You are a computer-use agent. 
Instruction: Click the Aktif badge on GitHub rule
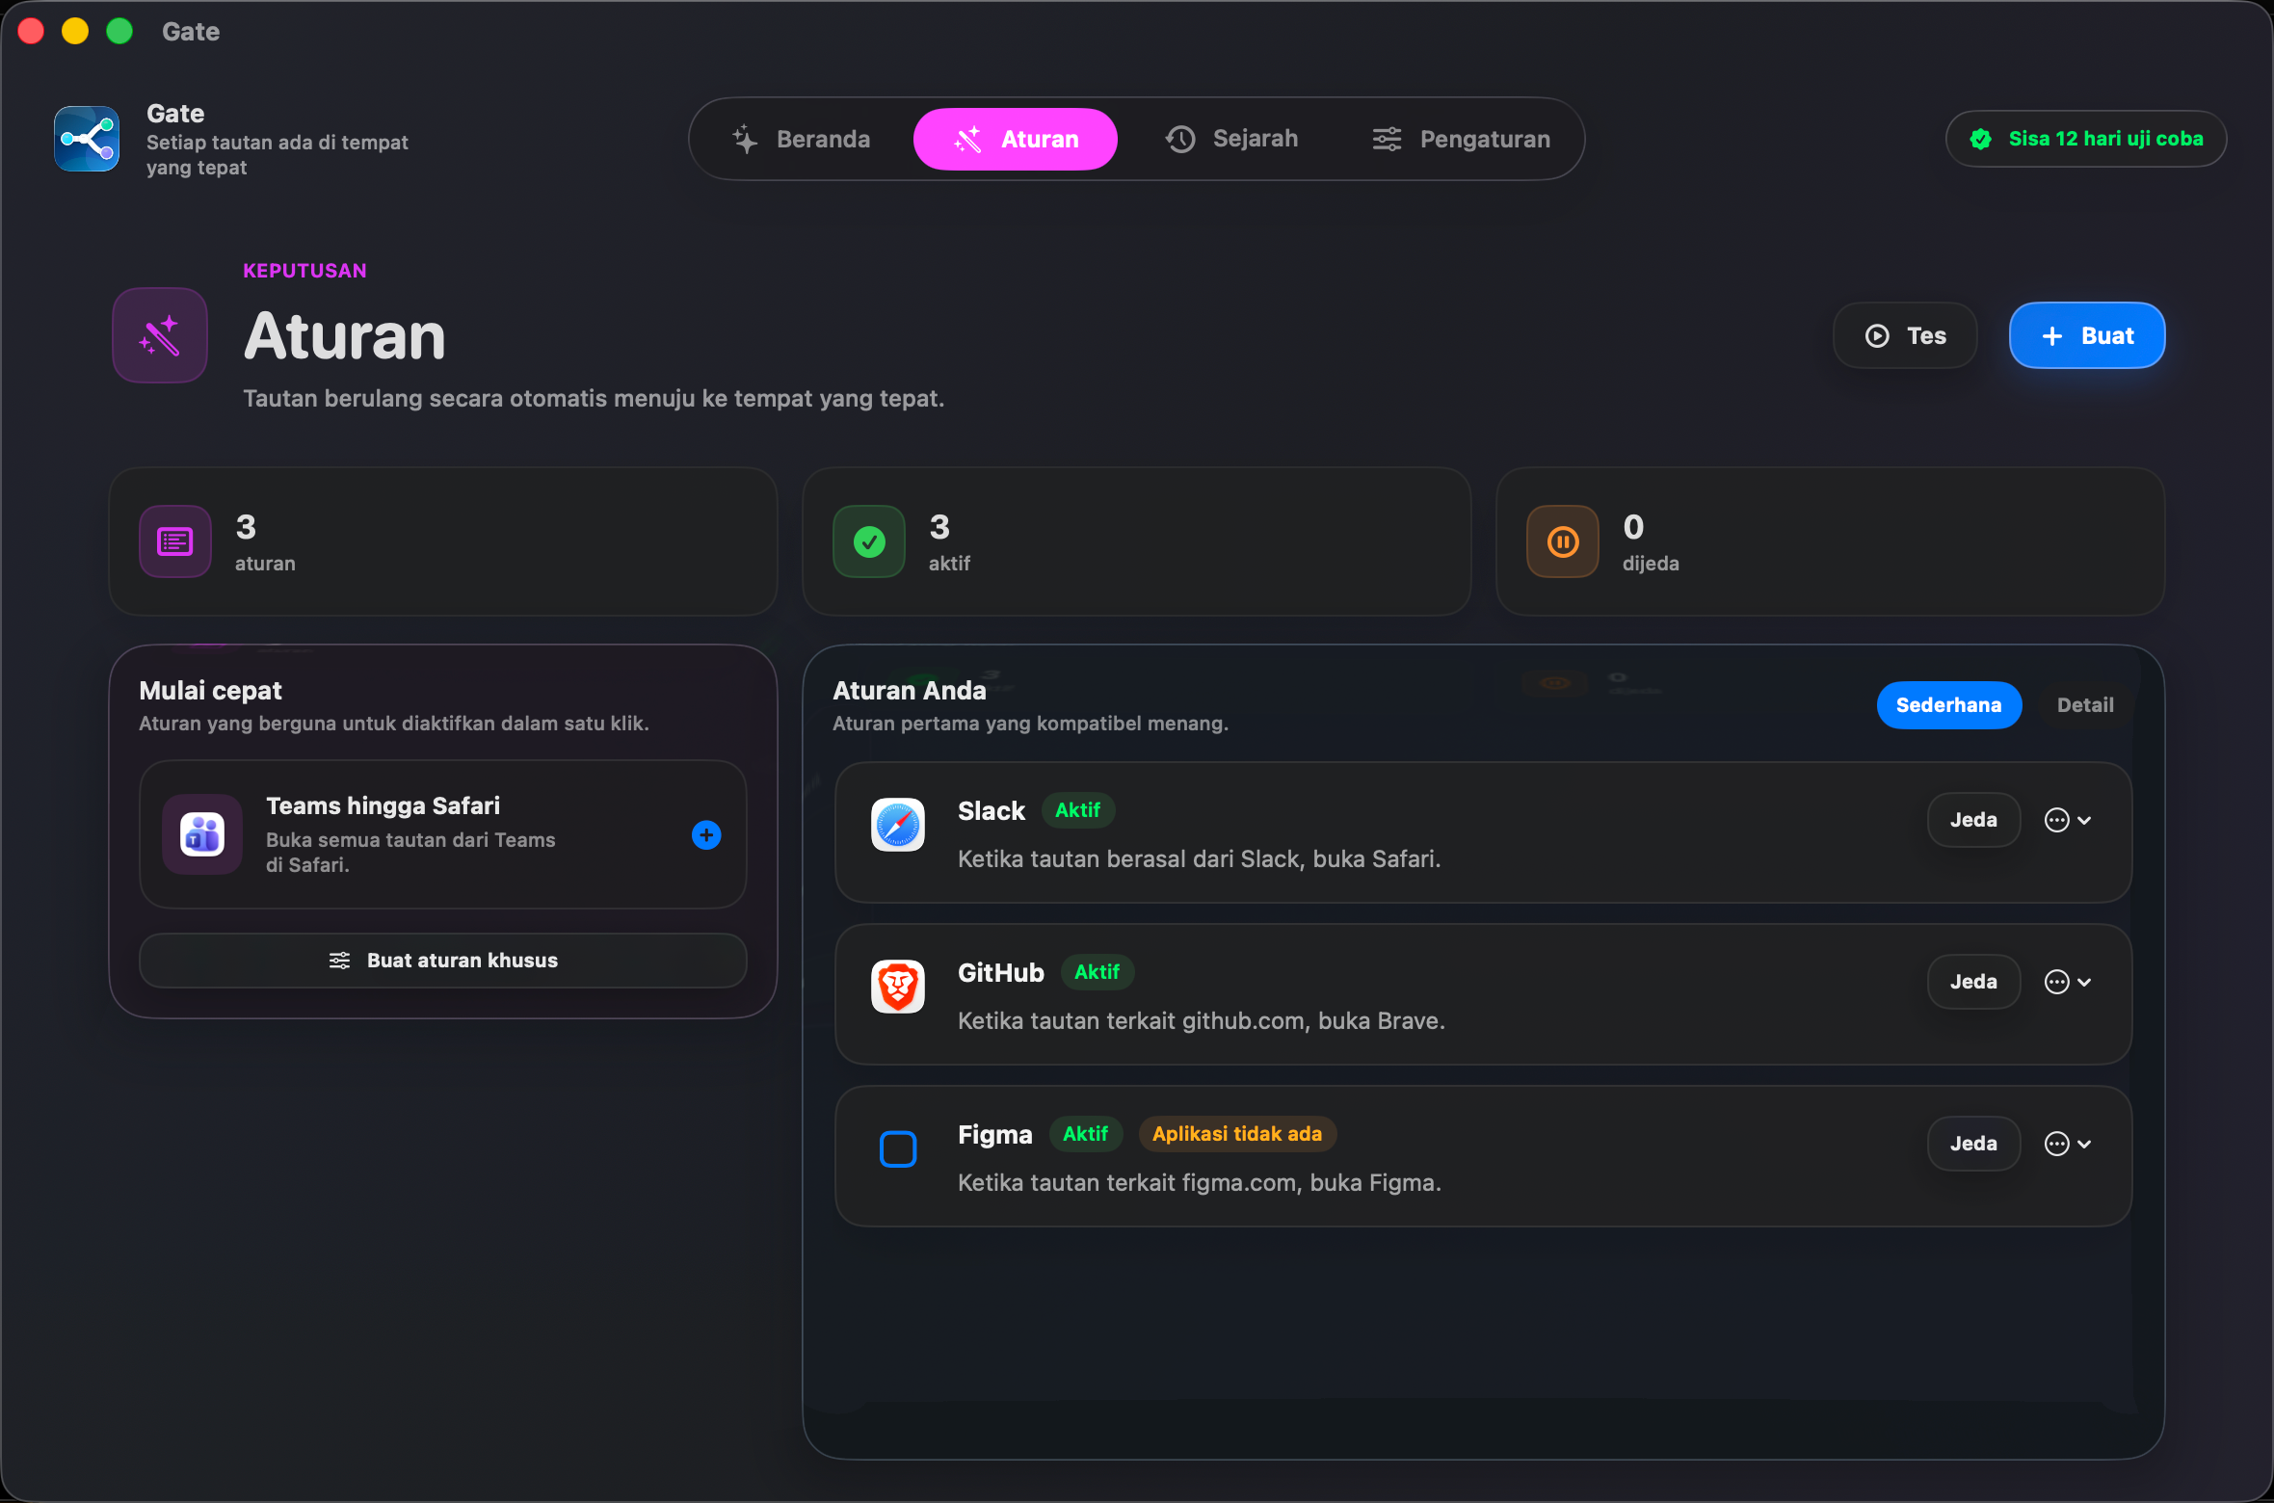(x=1097, y=972)
